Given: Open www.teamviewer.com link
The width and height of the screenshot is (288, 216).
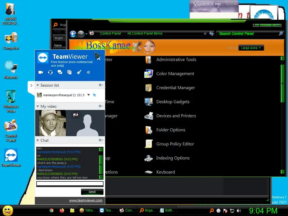Looking at the screenshot, I should click(x=85, y=200).
